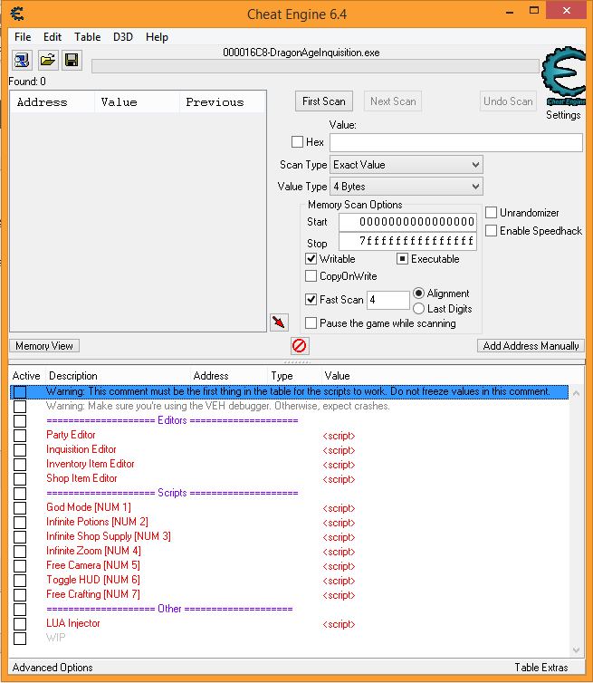Click the Fast Scan alignment value field
This screenshot has width=593, height=683.
(387, 300)
